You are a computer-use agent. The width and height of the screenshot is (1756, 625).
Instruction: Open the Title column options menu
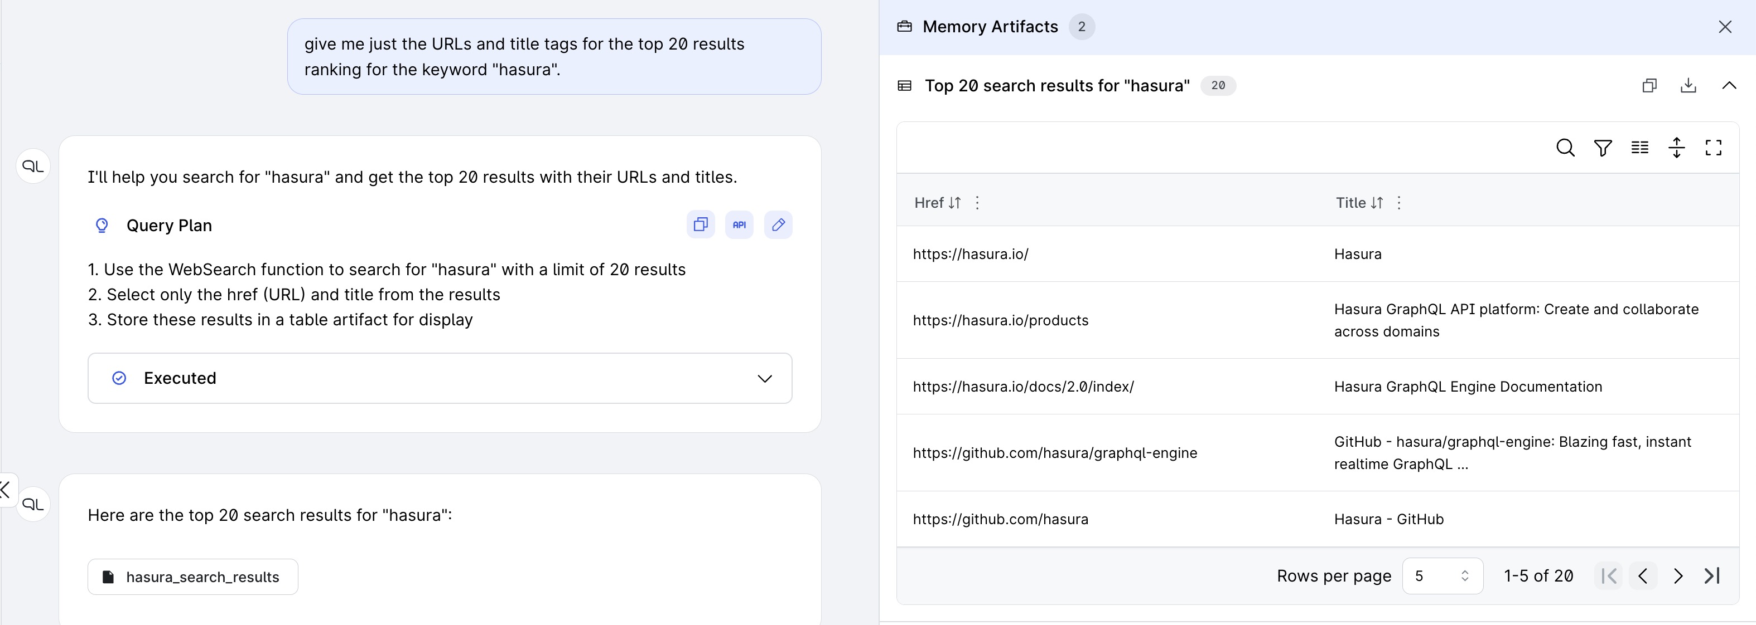1399,203
